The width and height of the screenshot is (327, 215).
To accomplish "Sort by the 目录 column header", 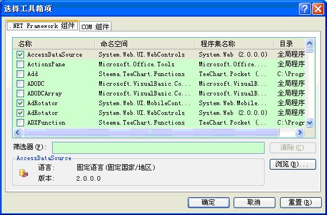I will (289, 43).
